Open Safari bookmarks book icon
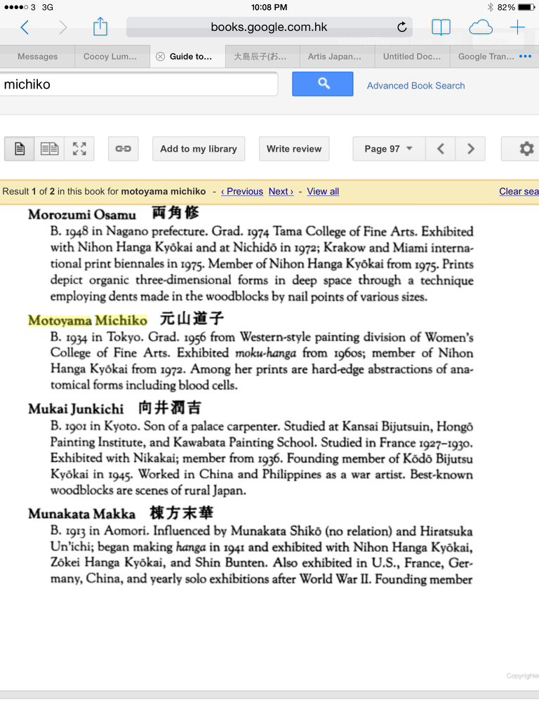 pyautogui.click(x=441, y=27)
